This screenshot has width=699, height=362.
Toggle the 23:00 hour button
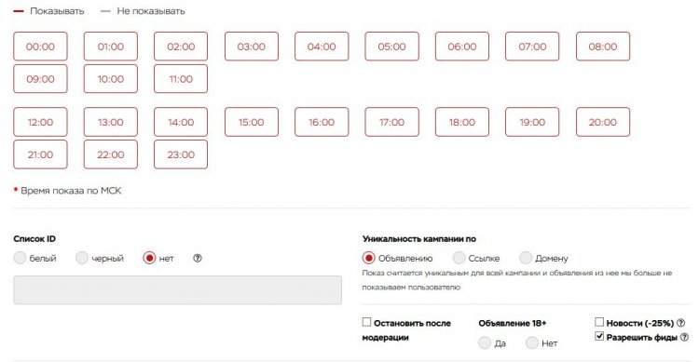tap(181, 154)
